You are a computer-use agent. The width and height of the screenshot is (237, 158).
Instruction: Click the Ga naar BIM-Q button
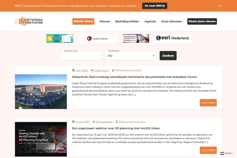coord(155,6)
